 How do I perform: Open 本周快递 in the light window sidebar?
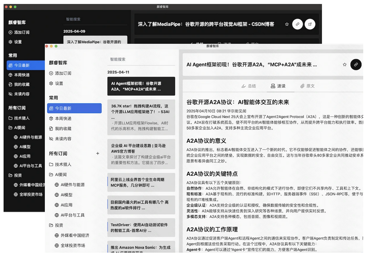[60, 118]
